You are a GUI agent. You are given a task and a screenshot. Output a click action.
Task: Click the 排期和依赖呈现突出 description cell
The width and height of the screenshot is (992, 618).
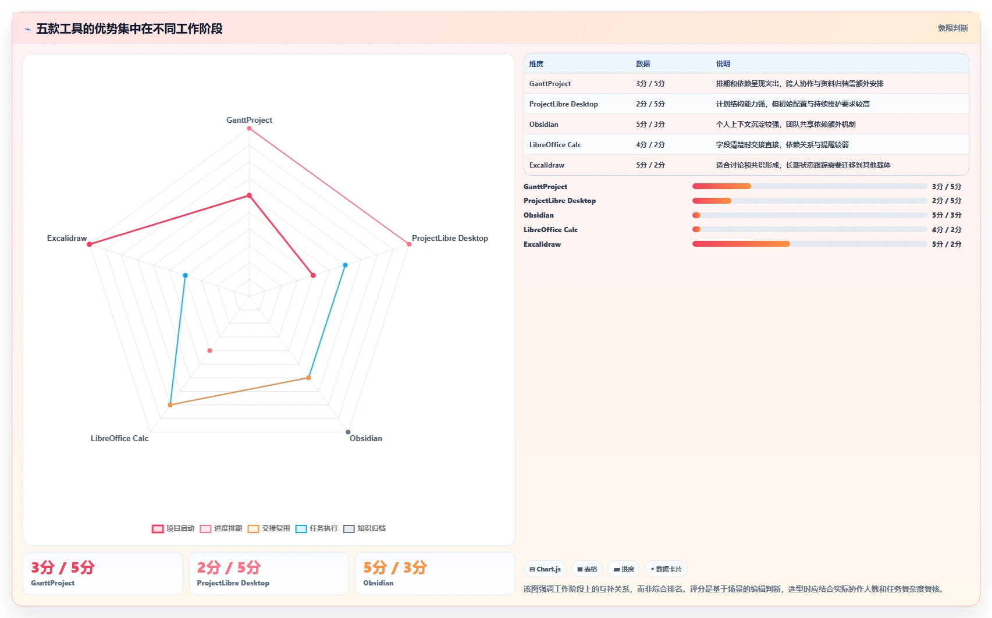[799, 84]
